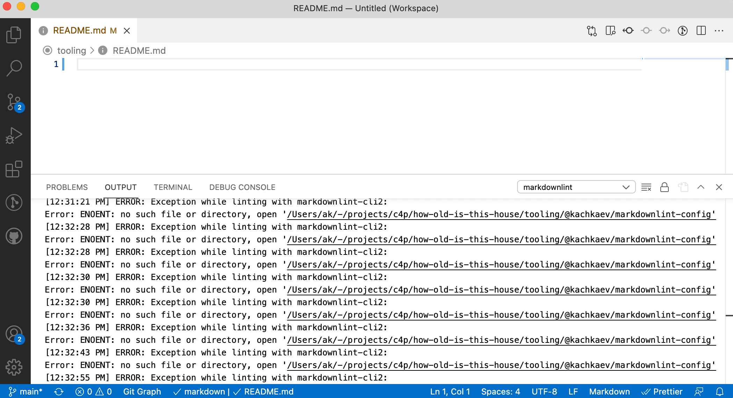Close the README.md editor tab

click(127, 31)
